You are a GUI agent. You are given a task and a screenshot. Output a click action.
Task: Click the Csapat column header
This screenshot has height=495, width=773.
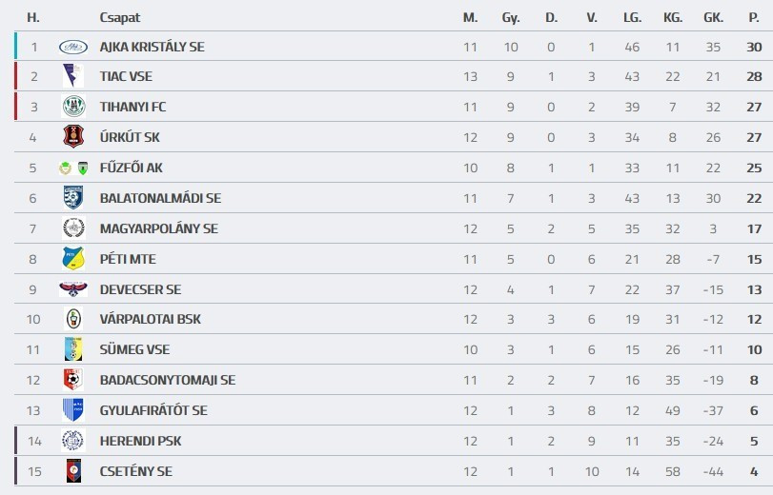pos(119,17)
